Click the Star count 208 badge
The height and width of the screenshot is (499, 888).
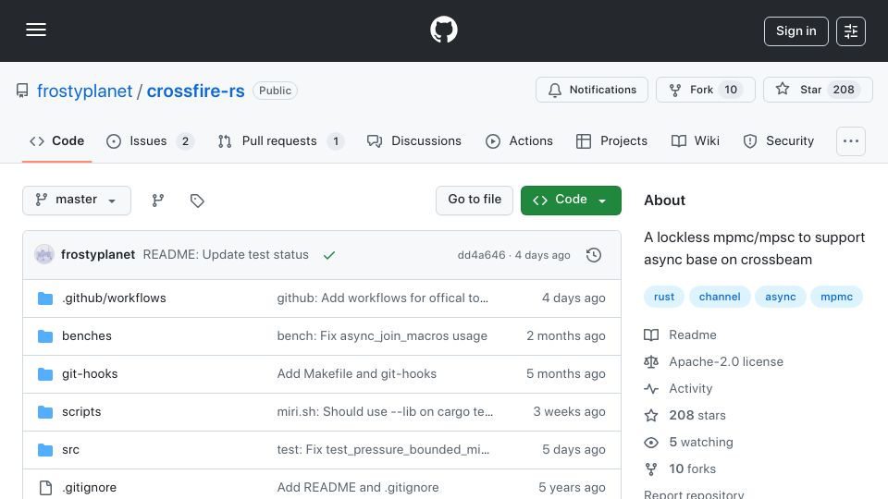point(844,90)
